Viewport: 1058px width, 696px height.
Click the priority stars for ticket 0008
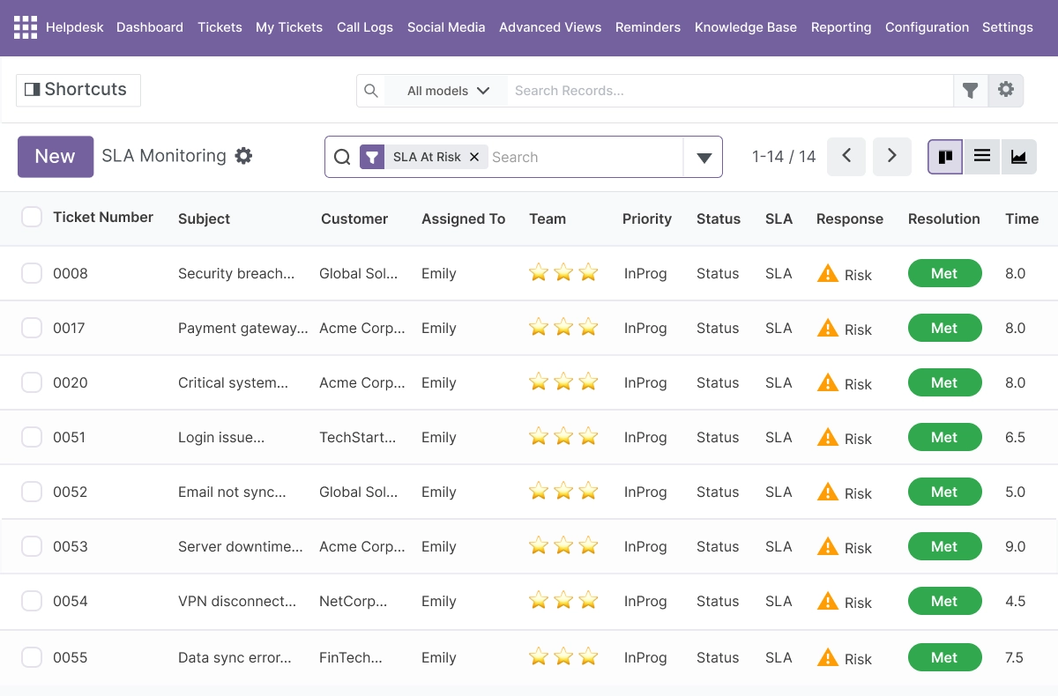(563, 273)
